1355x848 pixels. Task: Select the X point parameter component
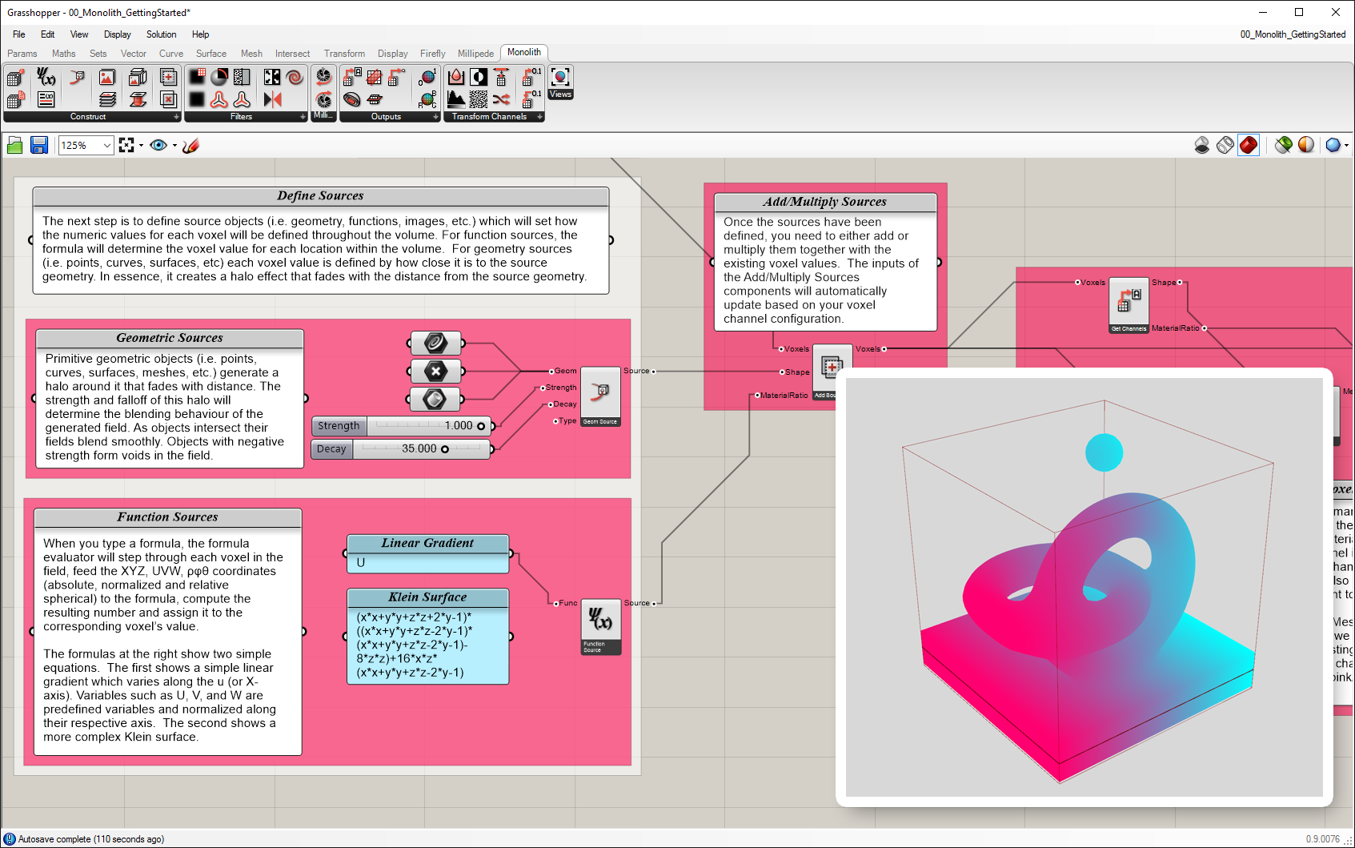coord(435,371)
